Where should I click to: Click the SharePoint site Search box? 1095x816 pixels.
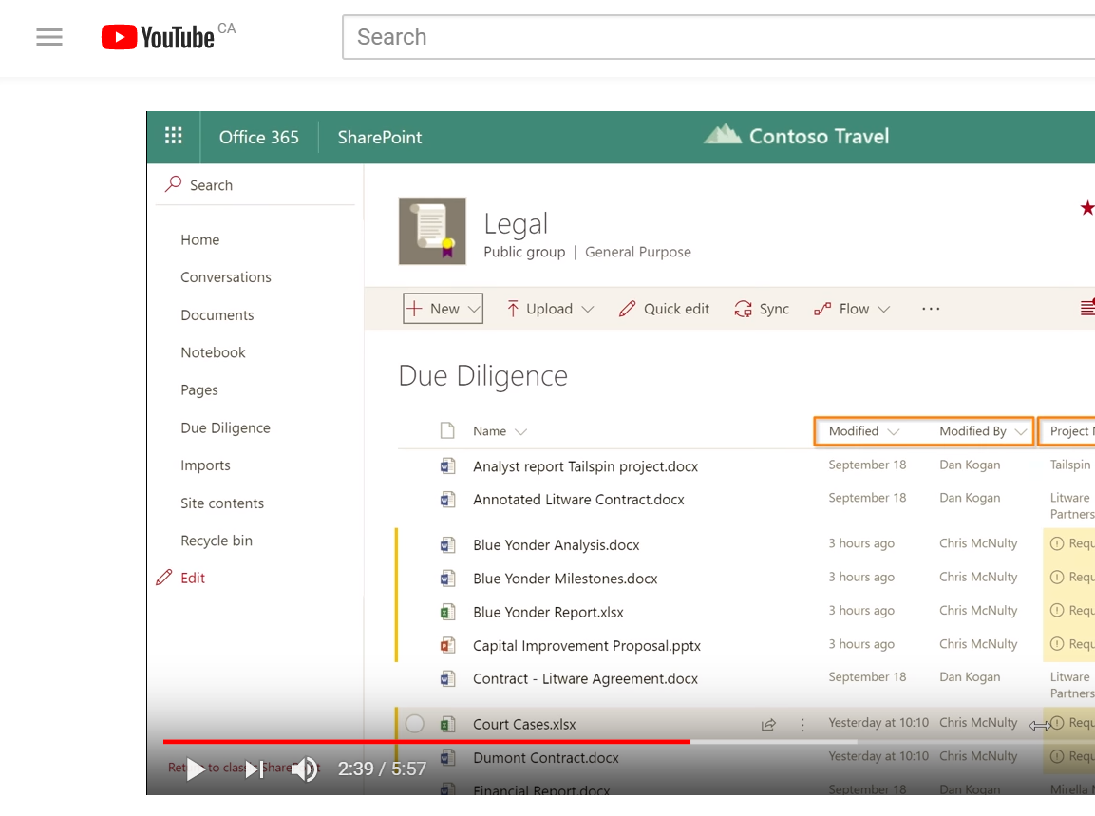tap(255, 184)
